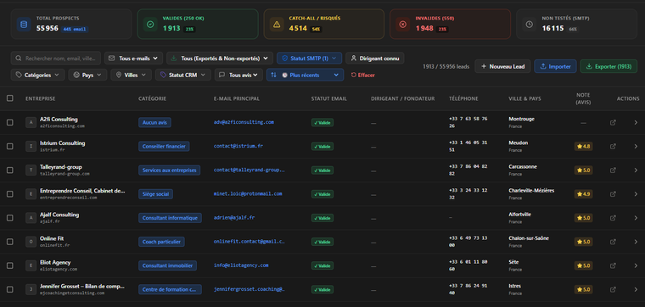The width and height of the screenshot is (645, 307).
Task: Open external link for Jennifer Grosset row
Action: [613, 289]
